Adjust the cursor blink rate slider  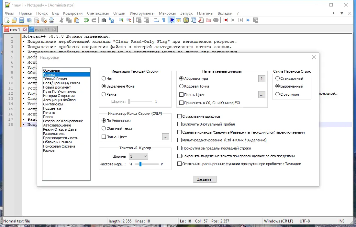click(146, 164)
